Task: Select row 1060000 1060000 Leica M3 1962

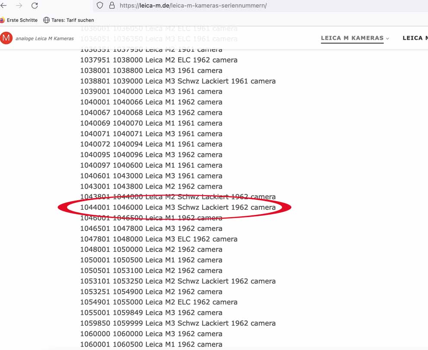Action: coord(151,334)
